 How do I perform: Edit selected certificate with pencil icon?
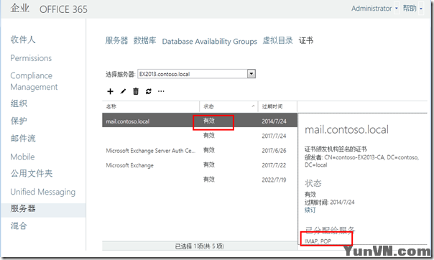[x=123, y=91]
